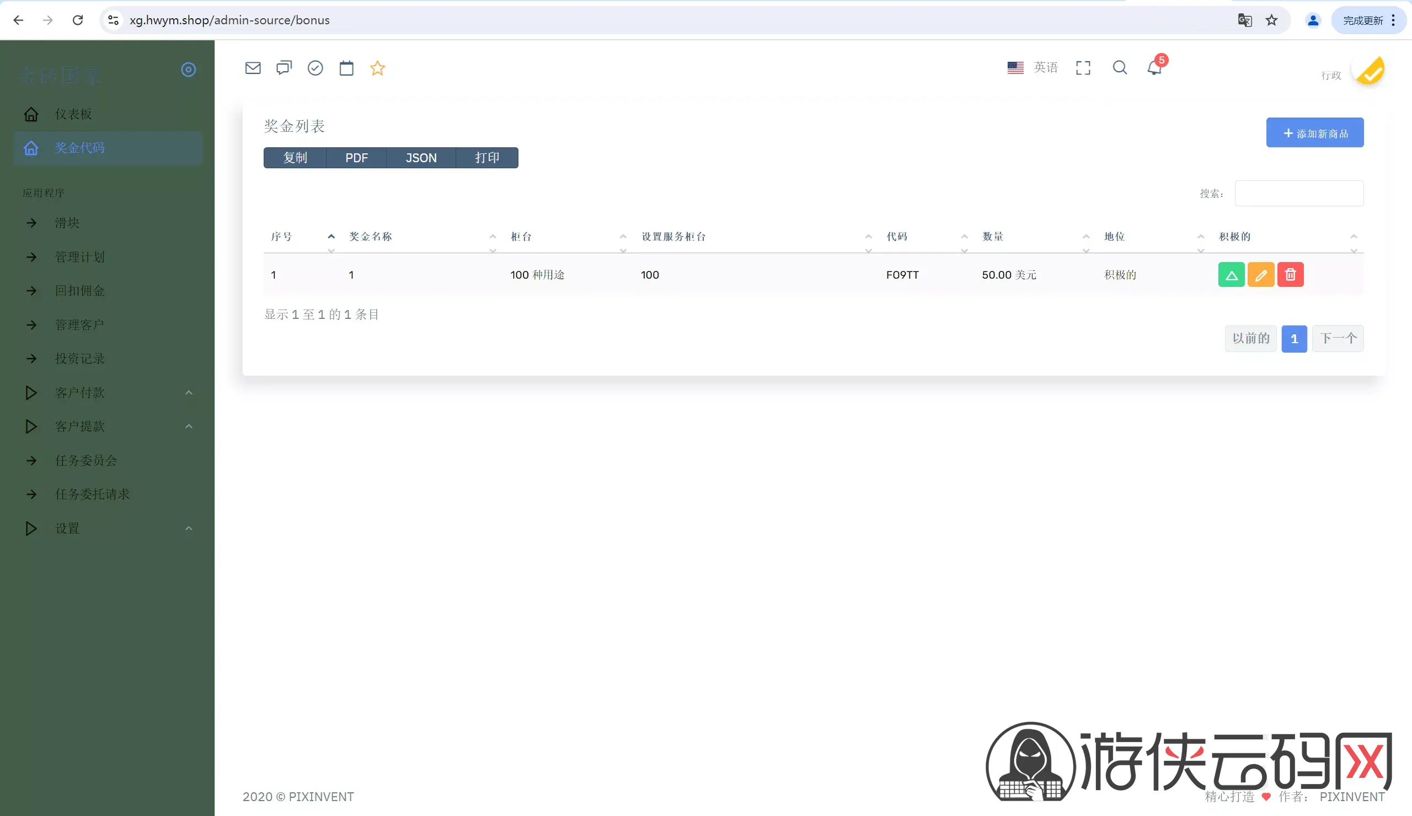This screenshot has width=1412, height=816.
Task: Toggle bonus status with green triangle button
Action: [1231, 275]
